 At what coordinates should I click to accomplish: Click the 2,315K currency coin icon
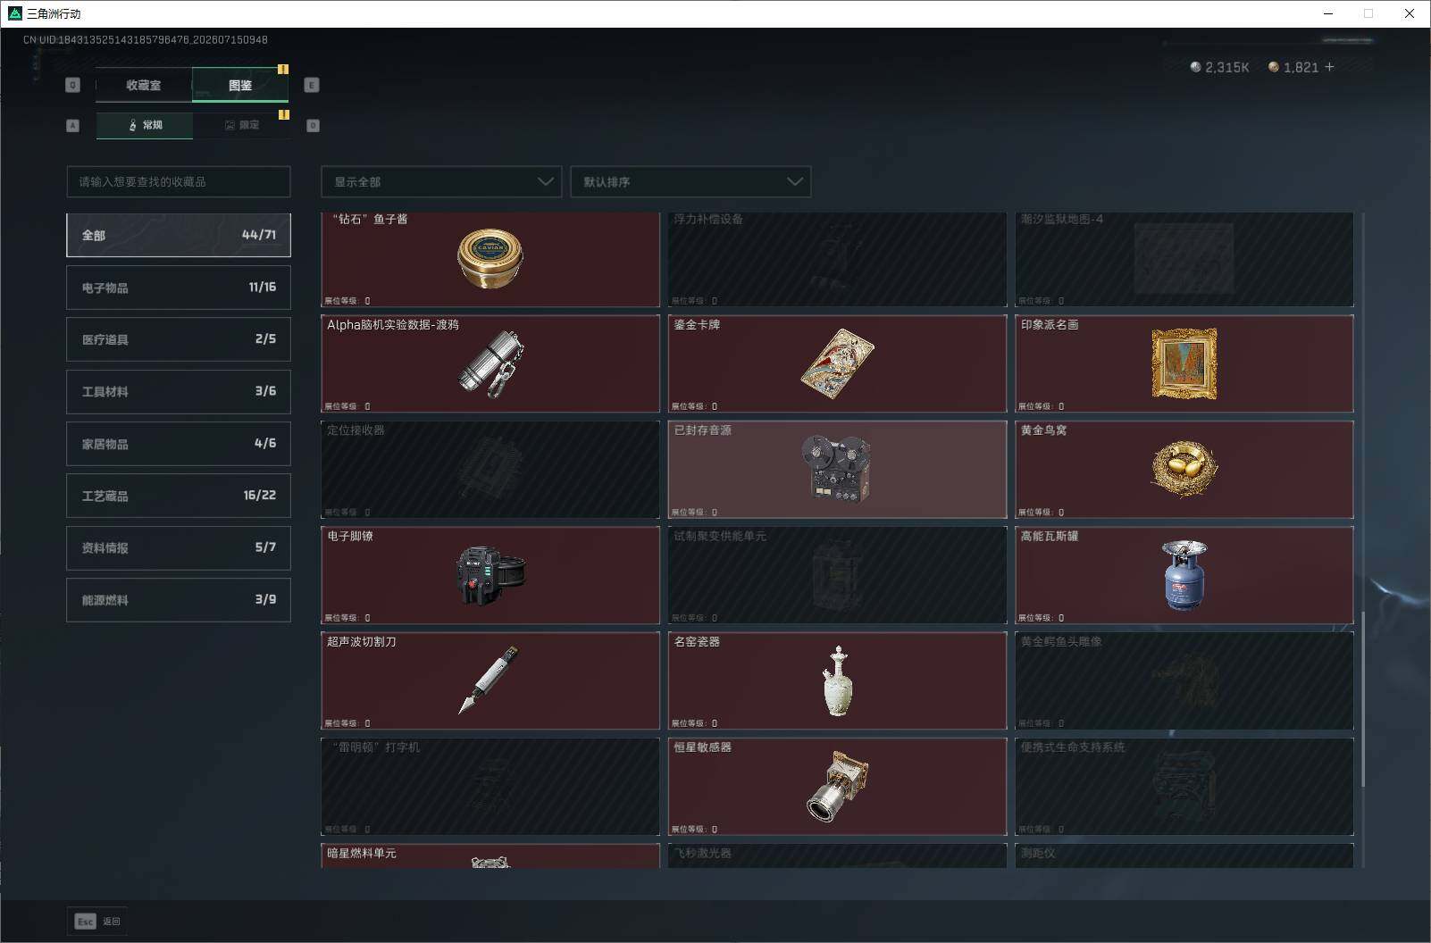coord(1195,67)
